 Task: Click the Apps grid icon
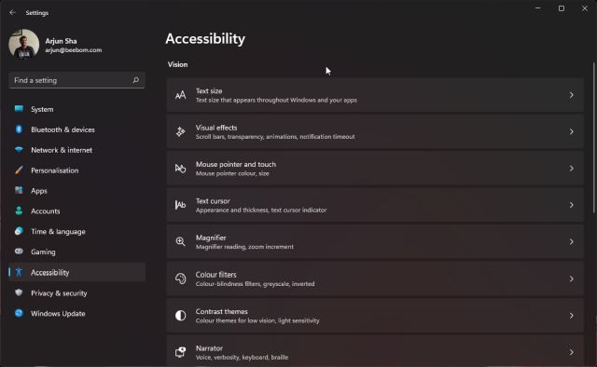19,190
